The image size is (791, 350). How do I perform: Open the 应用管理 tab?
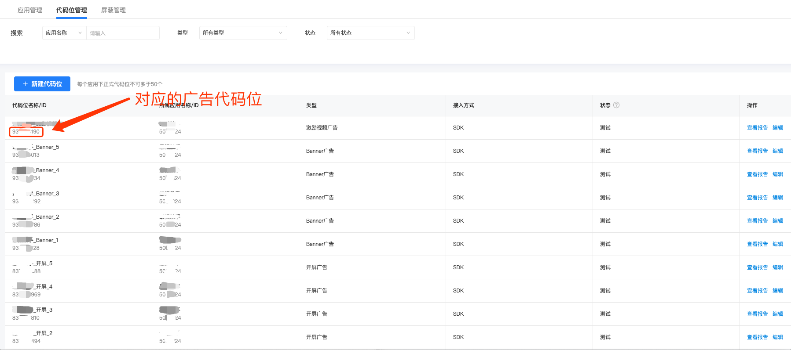tap(30, 10)
